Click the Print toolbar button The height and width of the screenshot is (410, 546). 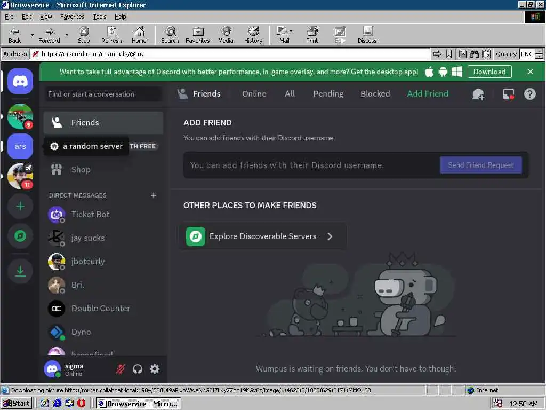coord(312,35)
